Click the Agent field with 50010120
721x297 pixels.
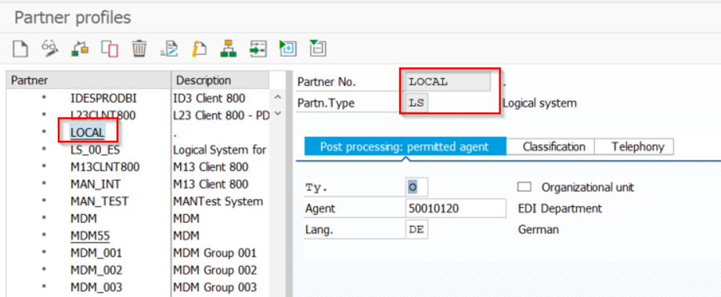[x=456, y=209]
